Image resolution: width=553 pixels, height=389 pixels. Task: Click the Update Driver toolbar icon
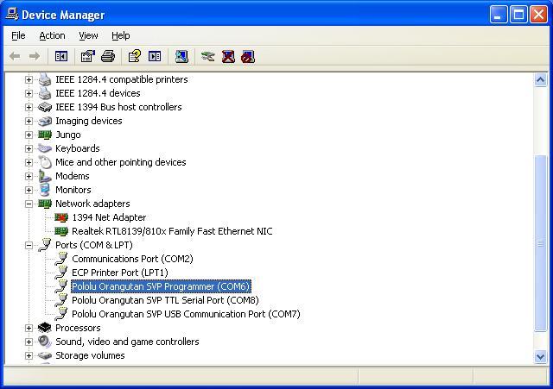tap(207, 56)
